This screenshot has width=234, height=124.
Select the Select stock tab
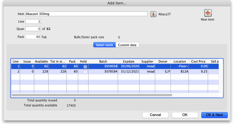coord(104,45)
